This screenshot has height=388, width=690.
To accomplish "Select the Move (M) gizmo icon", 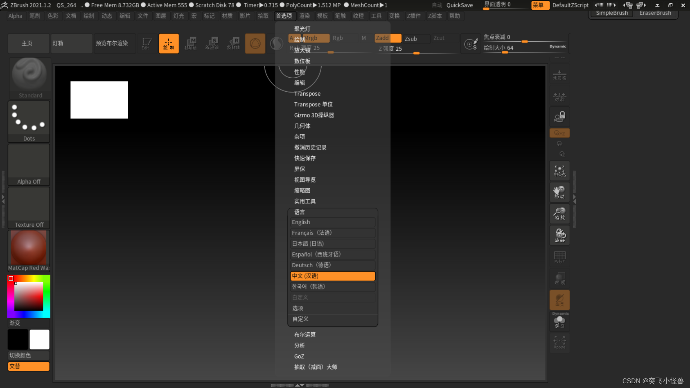I will click(191, 43).
